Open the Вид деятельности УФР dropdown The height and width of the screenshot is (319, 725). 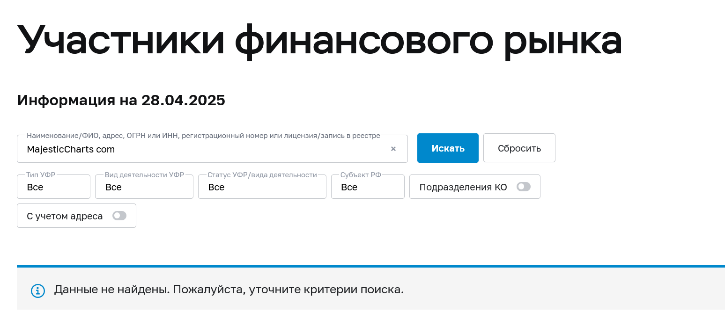click(x=144, y=187)
